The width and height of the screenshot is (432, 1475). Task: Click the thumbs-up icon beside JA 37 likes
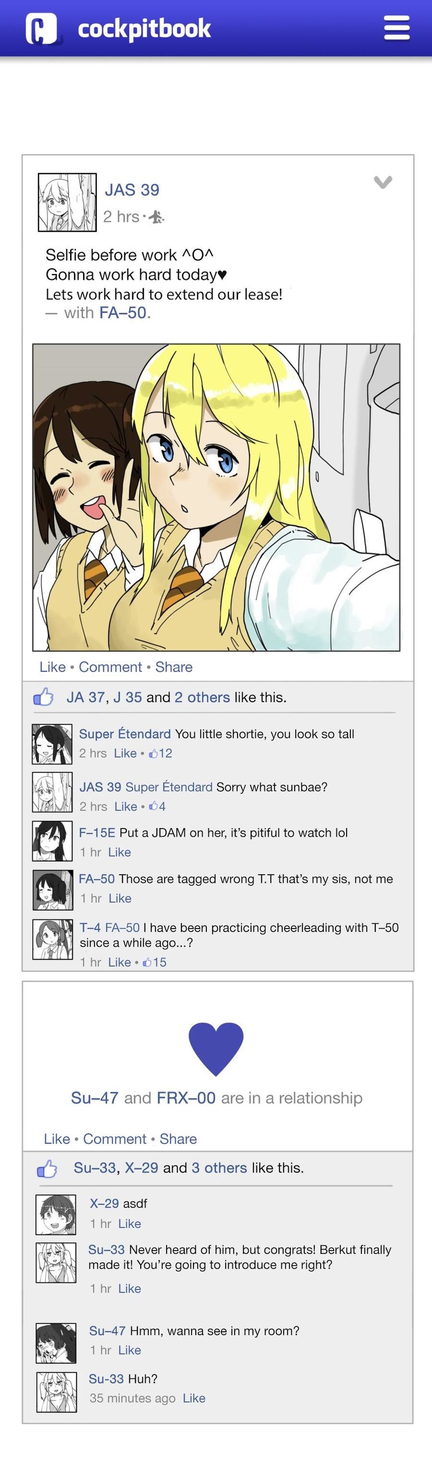pos(43,697)
